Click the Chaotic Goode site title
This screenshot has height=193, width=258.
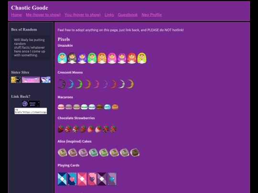tap(30, 8)
